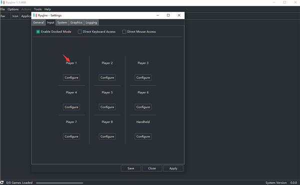Viewport: 300px width, 185px height.
Task: Save the settings
Action: [131, 168]
